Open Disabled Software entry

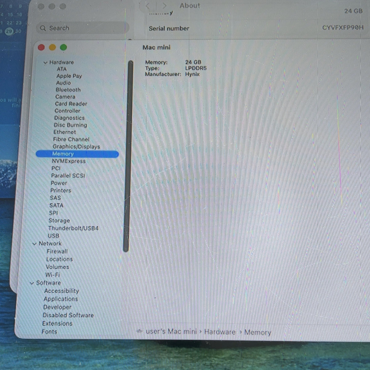pyautogui.click(x=68, y=315)
